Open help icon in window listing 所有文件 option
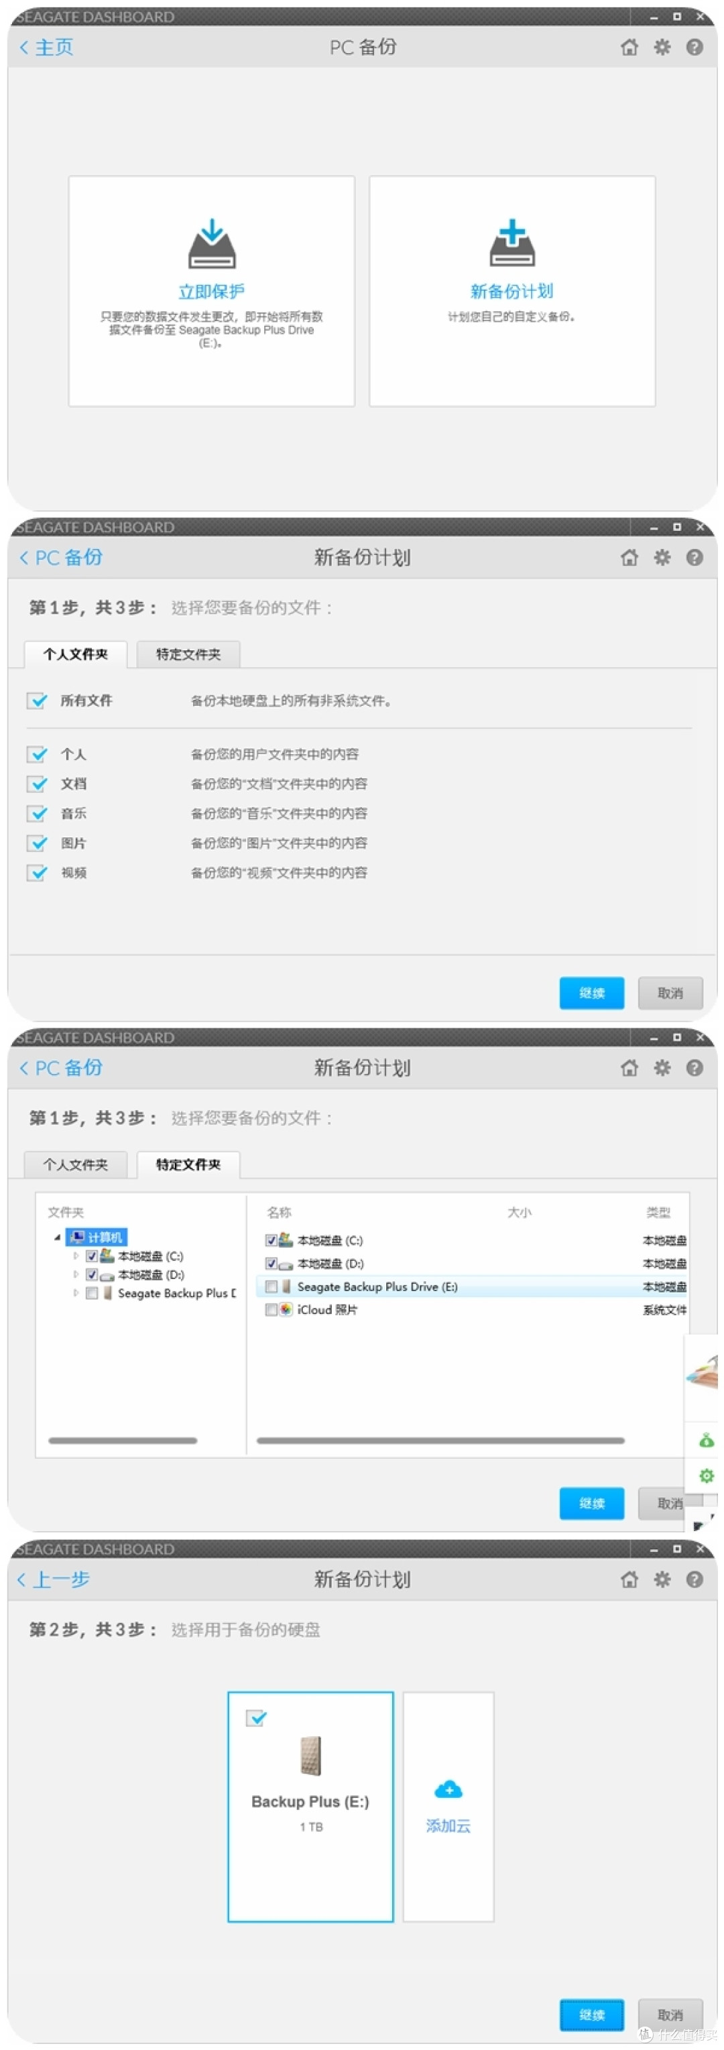The width and height of the screenshot is (724, 2050). 695,557
